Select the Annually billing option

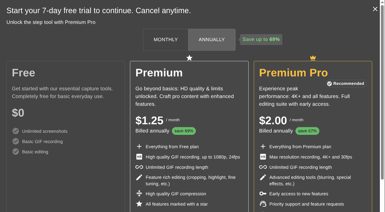coord(212,40)
